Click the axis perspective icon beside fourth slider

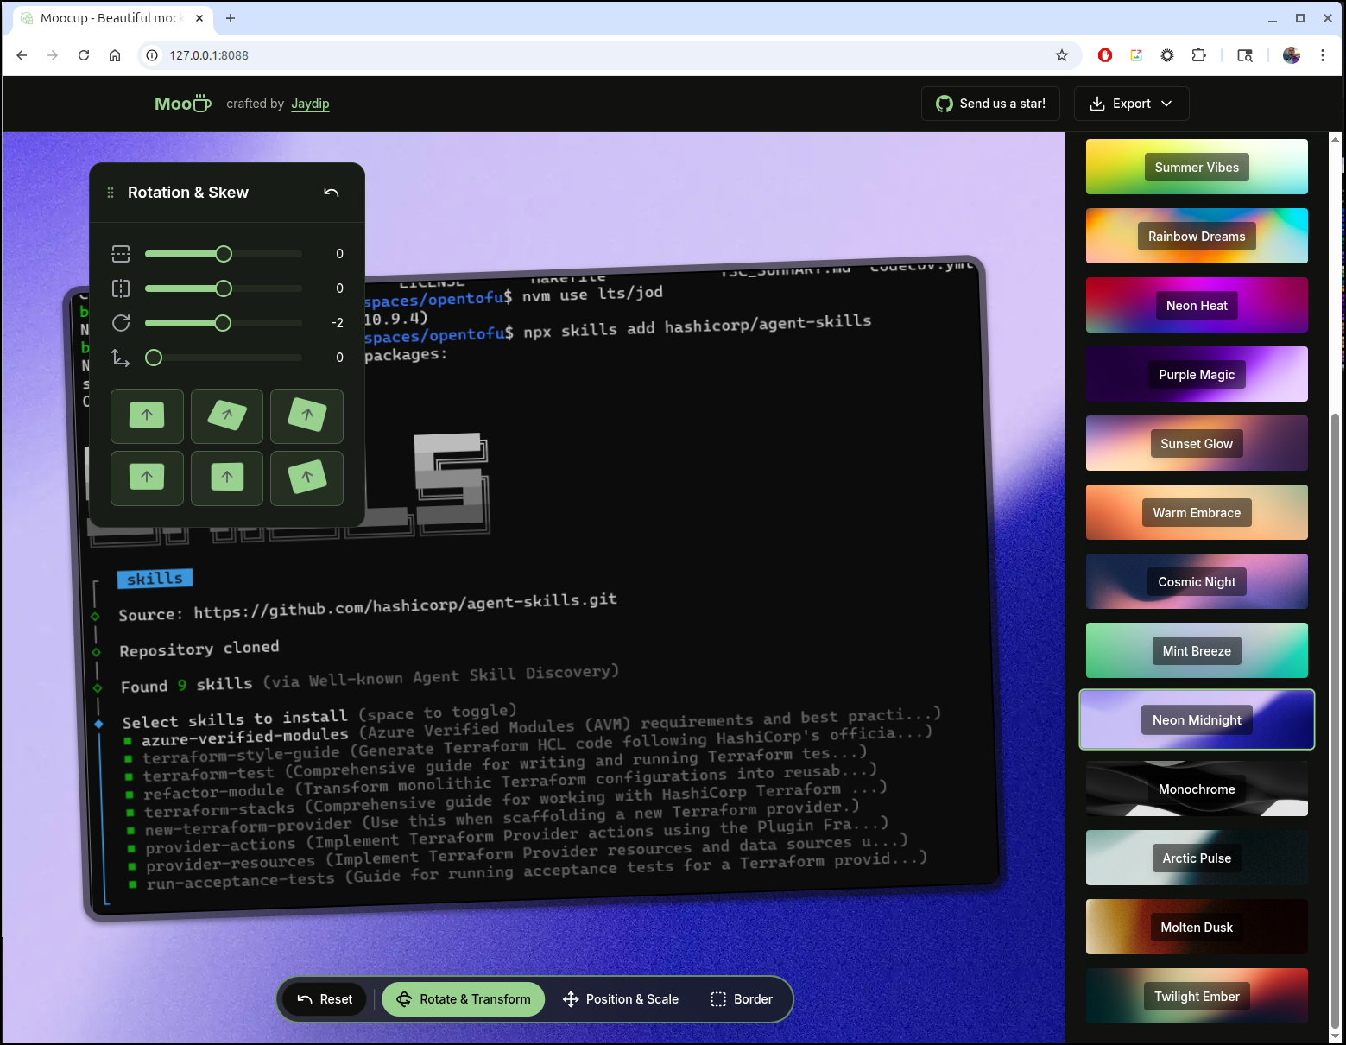121,358
